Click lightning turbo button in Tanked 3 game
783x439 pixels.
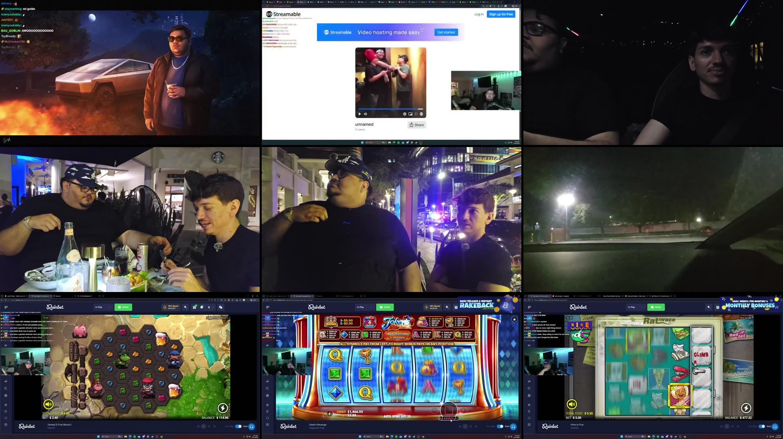[223, 408]
